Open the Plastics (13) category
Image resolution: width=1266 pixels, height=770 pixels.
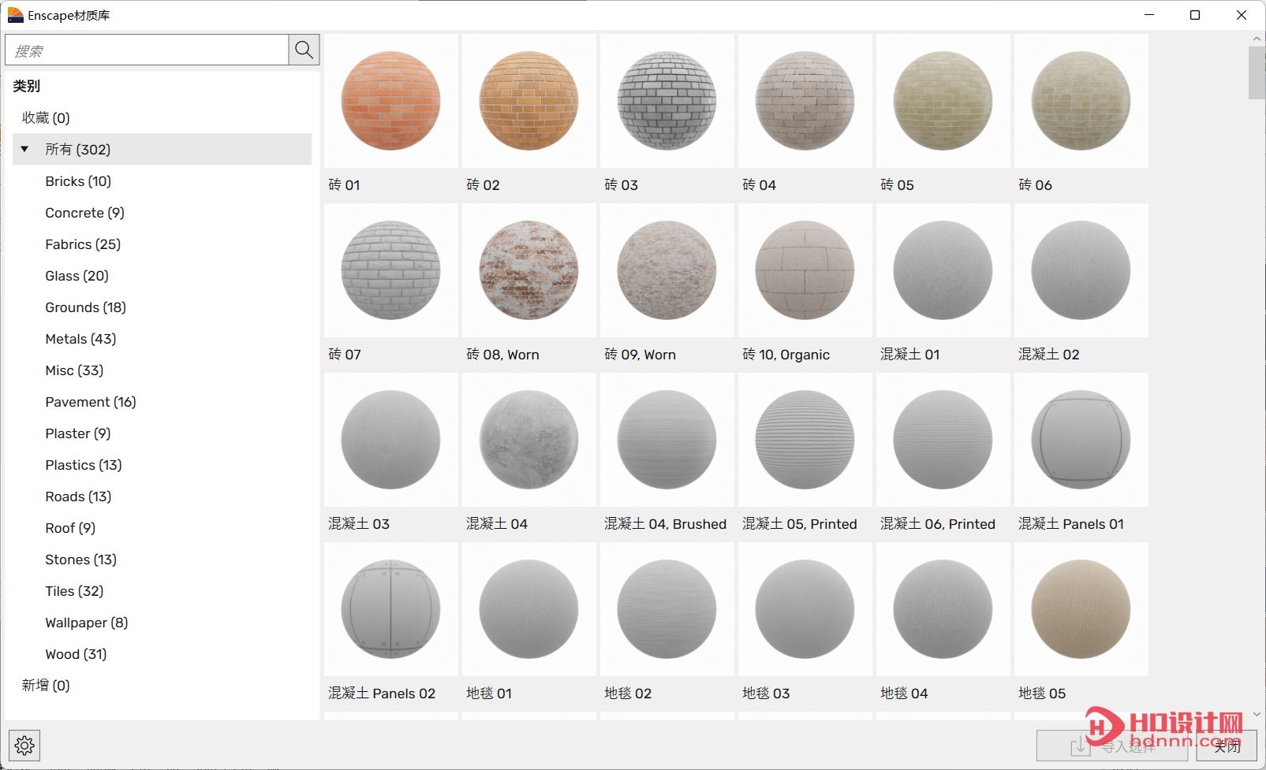pyautogui.click(x=84, y=464)
